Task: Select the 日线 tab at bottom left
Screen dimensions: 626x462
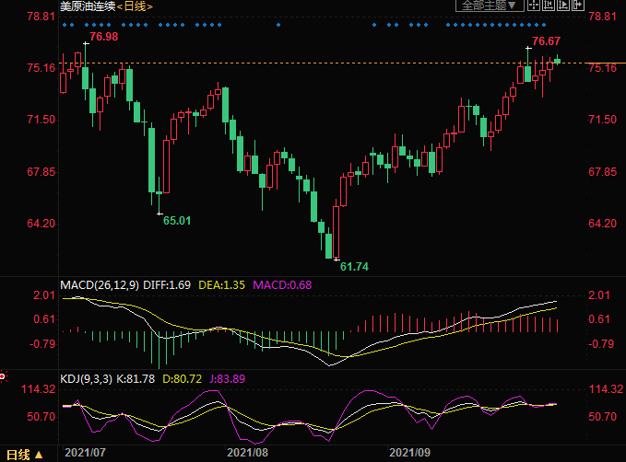Action: [x=19, y=454]
